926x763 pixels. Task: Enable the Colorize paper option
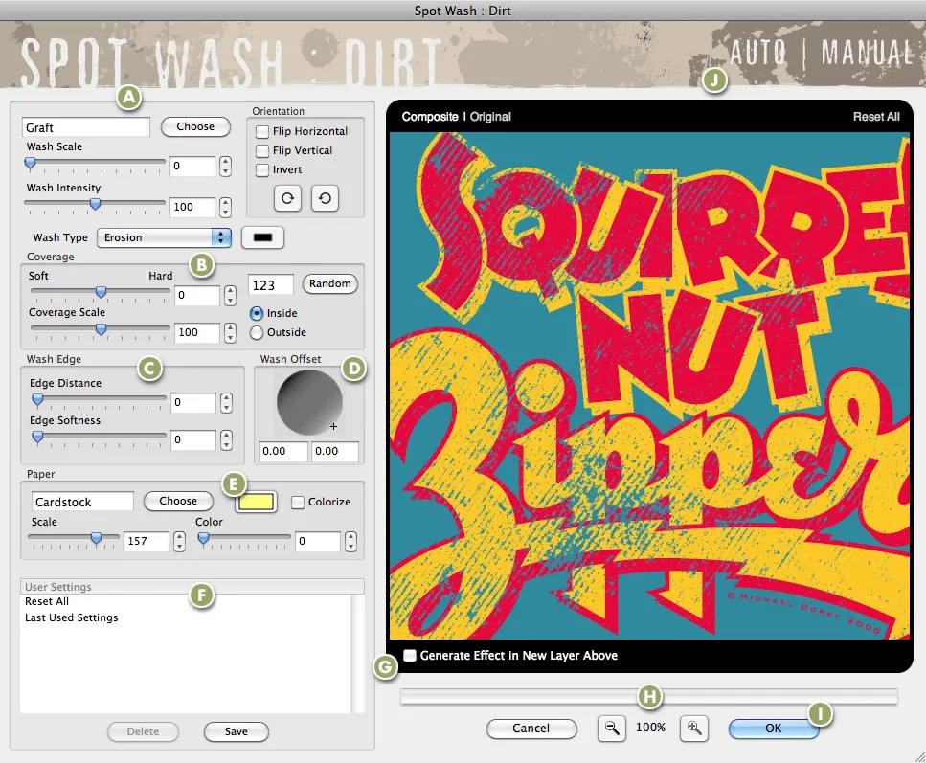tap(297, 502)
